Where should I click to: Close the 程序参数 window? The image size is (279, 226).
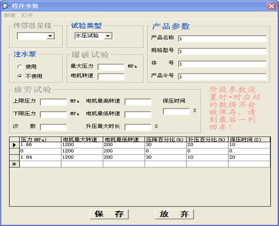click(x=271, y=6)
